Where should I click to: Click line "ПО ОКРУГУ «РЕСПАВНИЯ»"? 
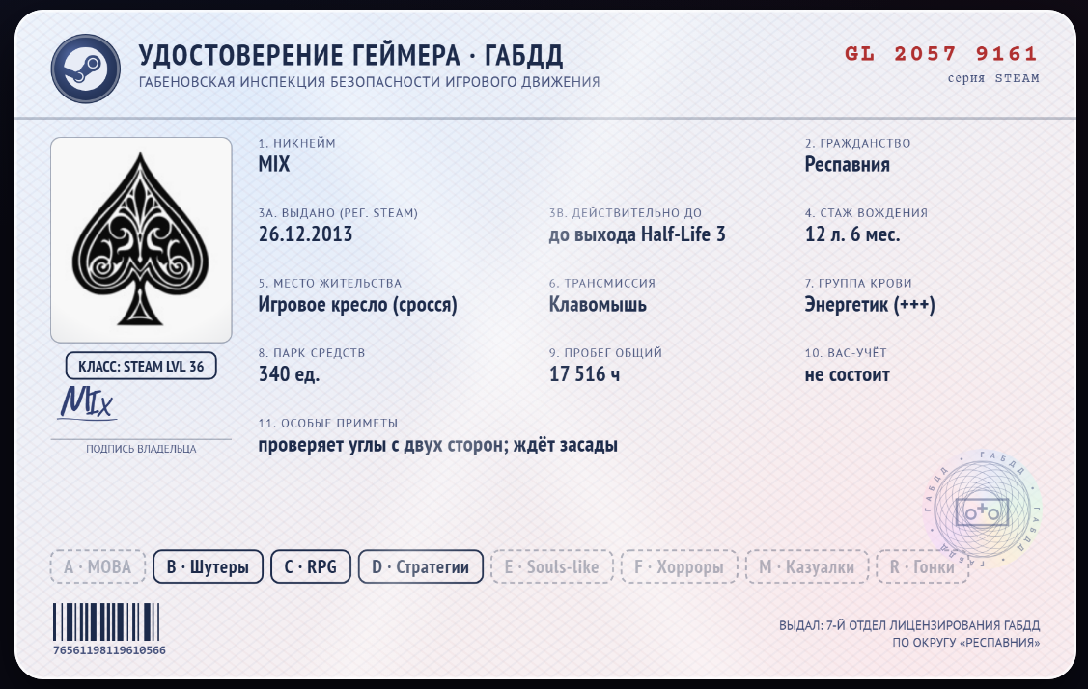[x=965, y=643]
